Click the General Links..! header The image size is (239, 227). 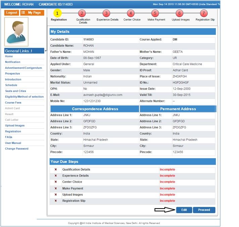click(24, 51)
